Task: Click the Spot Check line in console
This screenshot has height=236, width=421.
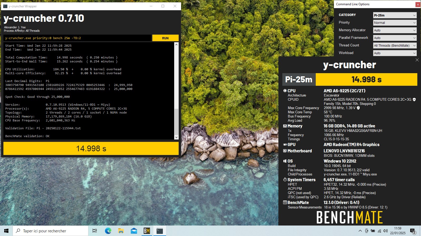Action: tap(37, 97)
